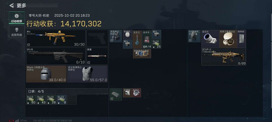Open the 行动收获 tab
The image size is (272, 122).
[17, 18]
